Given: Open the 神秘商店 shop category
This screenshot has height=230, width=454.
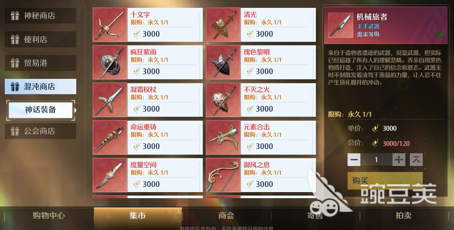Looking at the screenshot, I should point(41,16).
